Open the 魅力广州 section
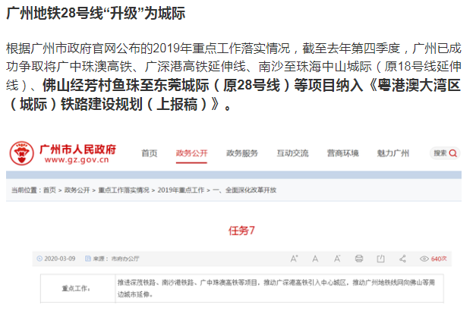Image resolution: width=476 pixels, height=314 pixels. (x=392, y=153)
